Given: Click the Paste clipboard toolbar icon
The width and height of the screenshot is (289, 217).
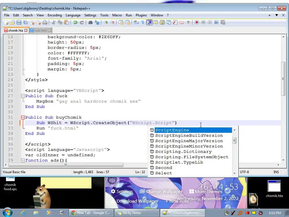Looking at the screenshot, I should 67,23.
